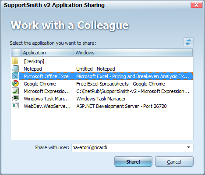Click the WebDev.WebServer icon
This screenshot has width=205, height=175.
(x=15, y=106)
